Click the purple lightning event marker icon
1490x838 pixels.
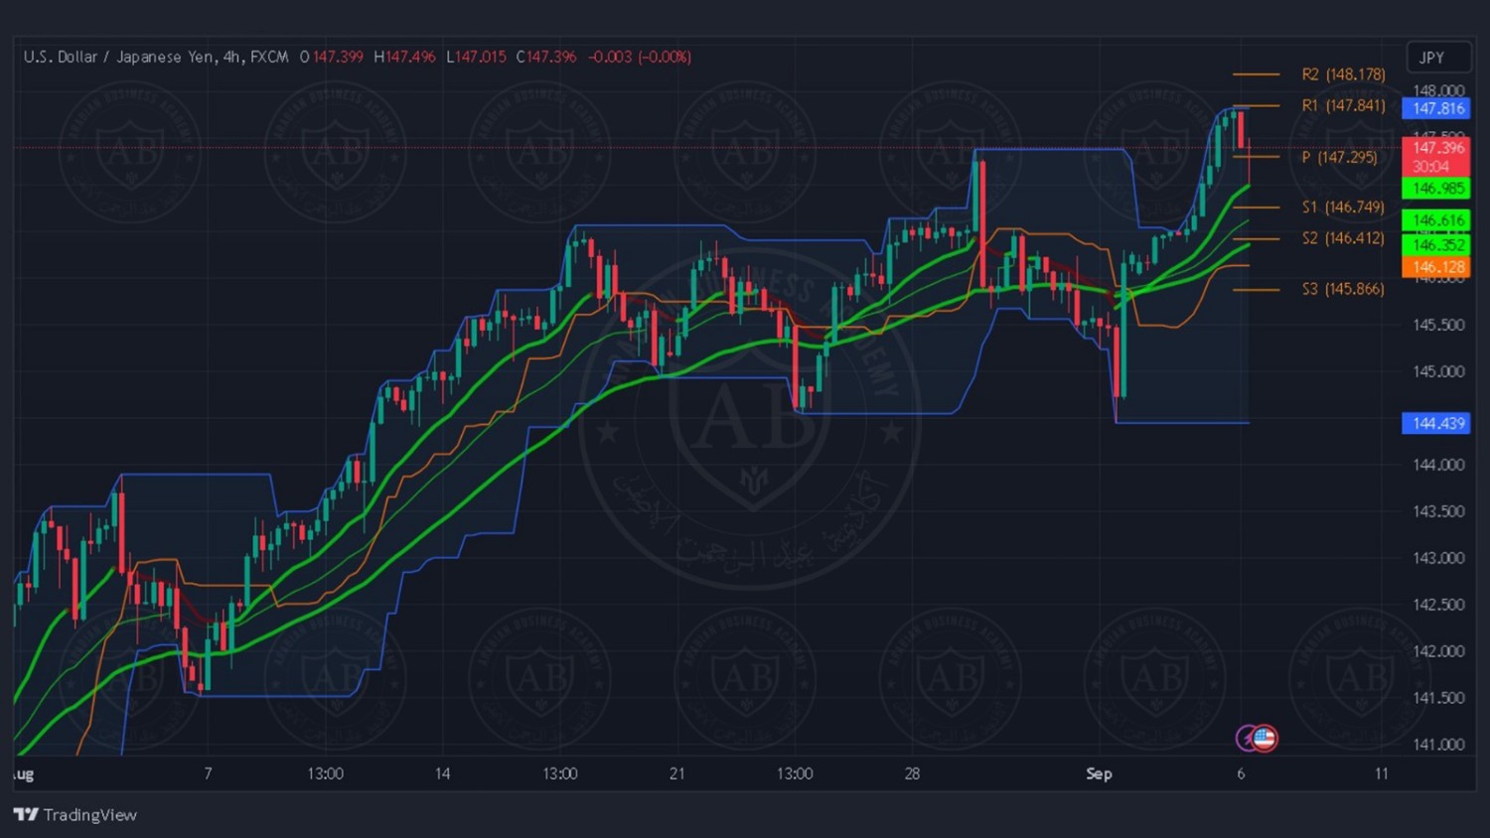1246,738
